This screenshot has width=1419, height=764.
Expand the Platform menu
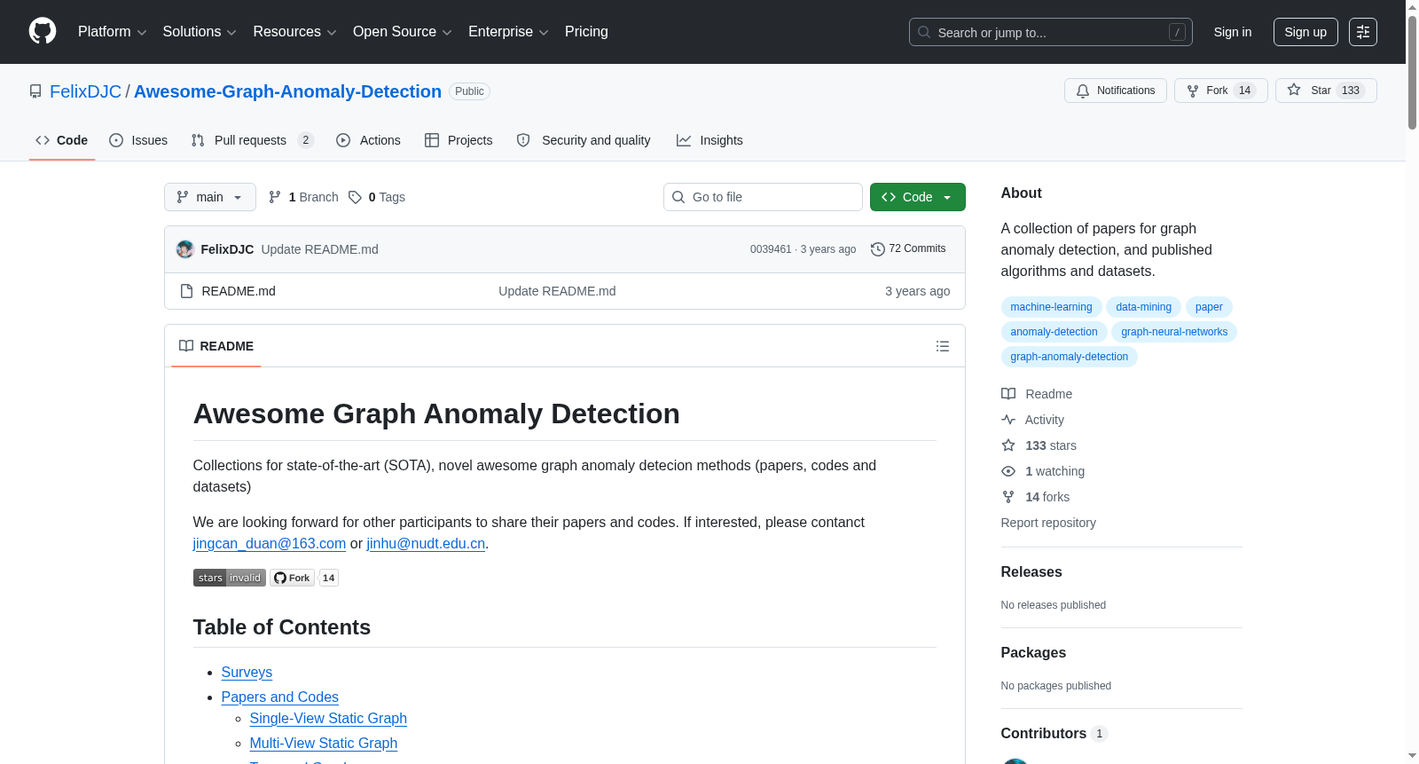point(112,32)
